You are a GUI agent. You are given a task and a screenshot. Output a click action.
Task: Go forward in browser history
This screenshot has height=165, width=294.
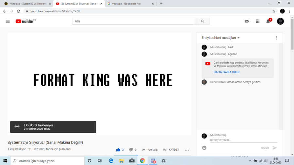click(x=12, y=11)
